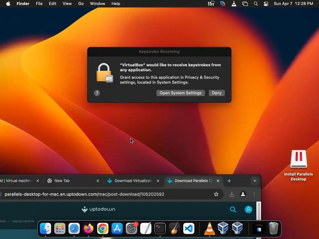Click the date and time in menu bar
319x239 pixels.
click(293, 4)
